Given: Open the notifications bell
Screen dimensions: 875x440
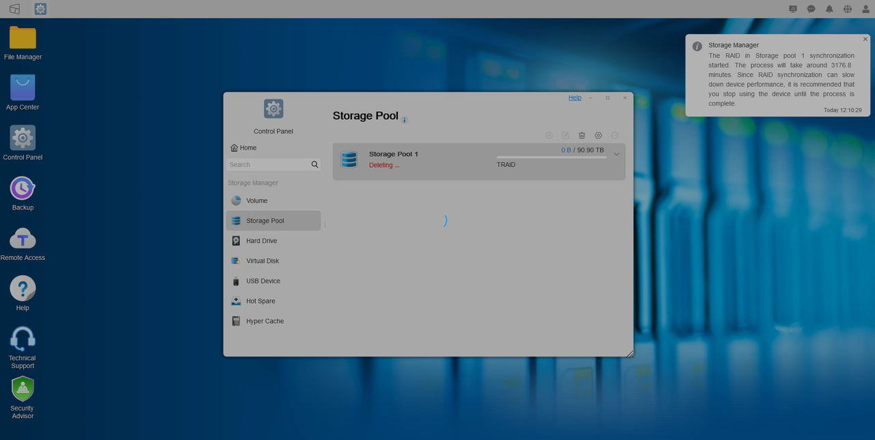Looking at the screenshot, I should 829,9.
